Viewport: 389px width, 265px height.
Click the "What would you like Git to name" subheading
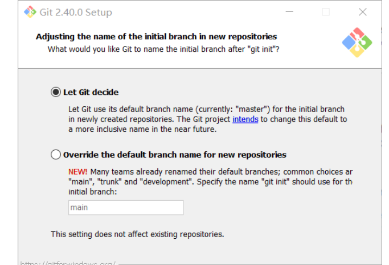tap(163, 49)
